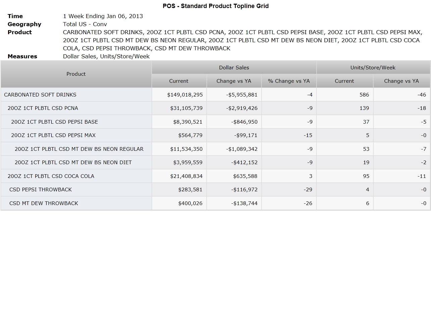431x317 pixels.
Task: Select MT DEW BS NEON DIET row
Action: [215, 163]
